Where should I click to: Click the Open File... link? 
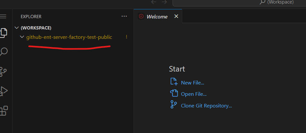tap(194, 94)
